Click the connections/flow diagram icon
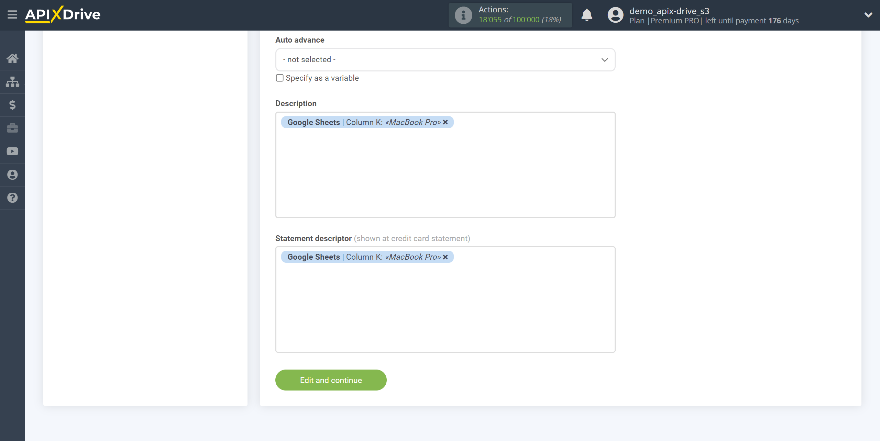The height and width of the screenshot is (441, 880). click(x=13, y=81)
